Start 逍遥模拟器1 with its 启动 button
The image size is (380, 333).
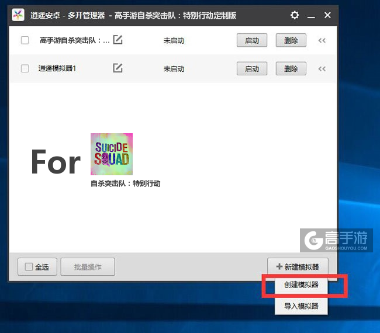tap(252, 69)
